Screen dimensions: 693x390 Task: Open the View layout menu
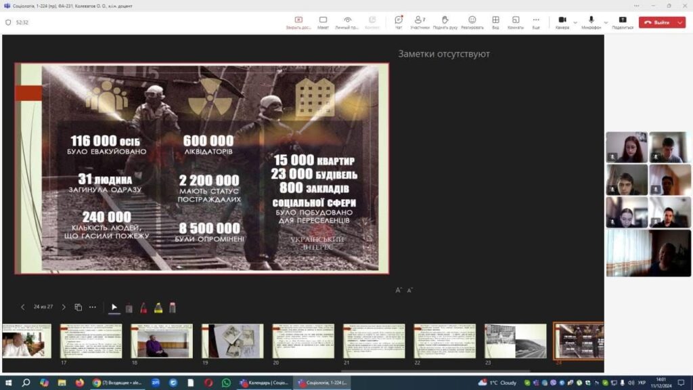pos(495,22)
